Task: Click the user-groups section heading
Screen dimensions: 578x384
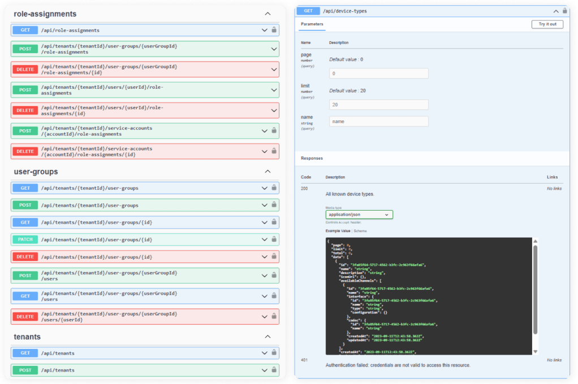Action: 36,172
